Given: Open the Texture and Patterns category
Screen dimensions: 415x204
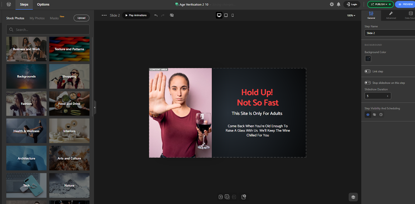Looking at the screenshot, I should 69,49.
